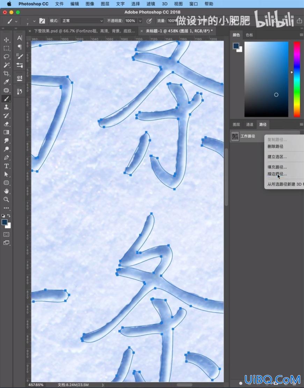Viewport: 304px width, 388px height.
Task: Click the Color panel foreground swatch
Action: pos(236,46)
